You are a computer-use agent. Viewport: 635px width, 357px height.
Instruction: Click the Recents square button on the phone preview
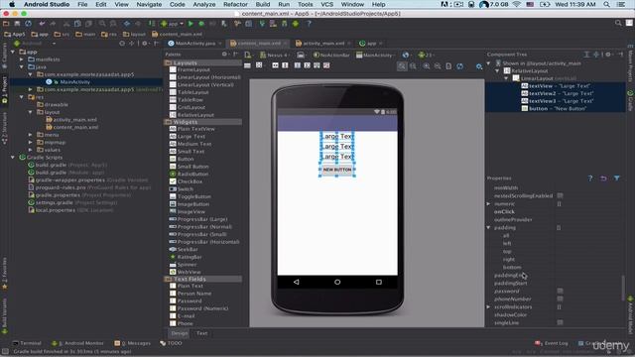pyautogui.click(x=379, y=282)
